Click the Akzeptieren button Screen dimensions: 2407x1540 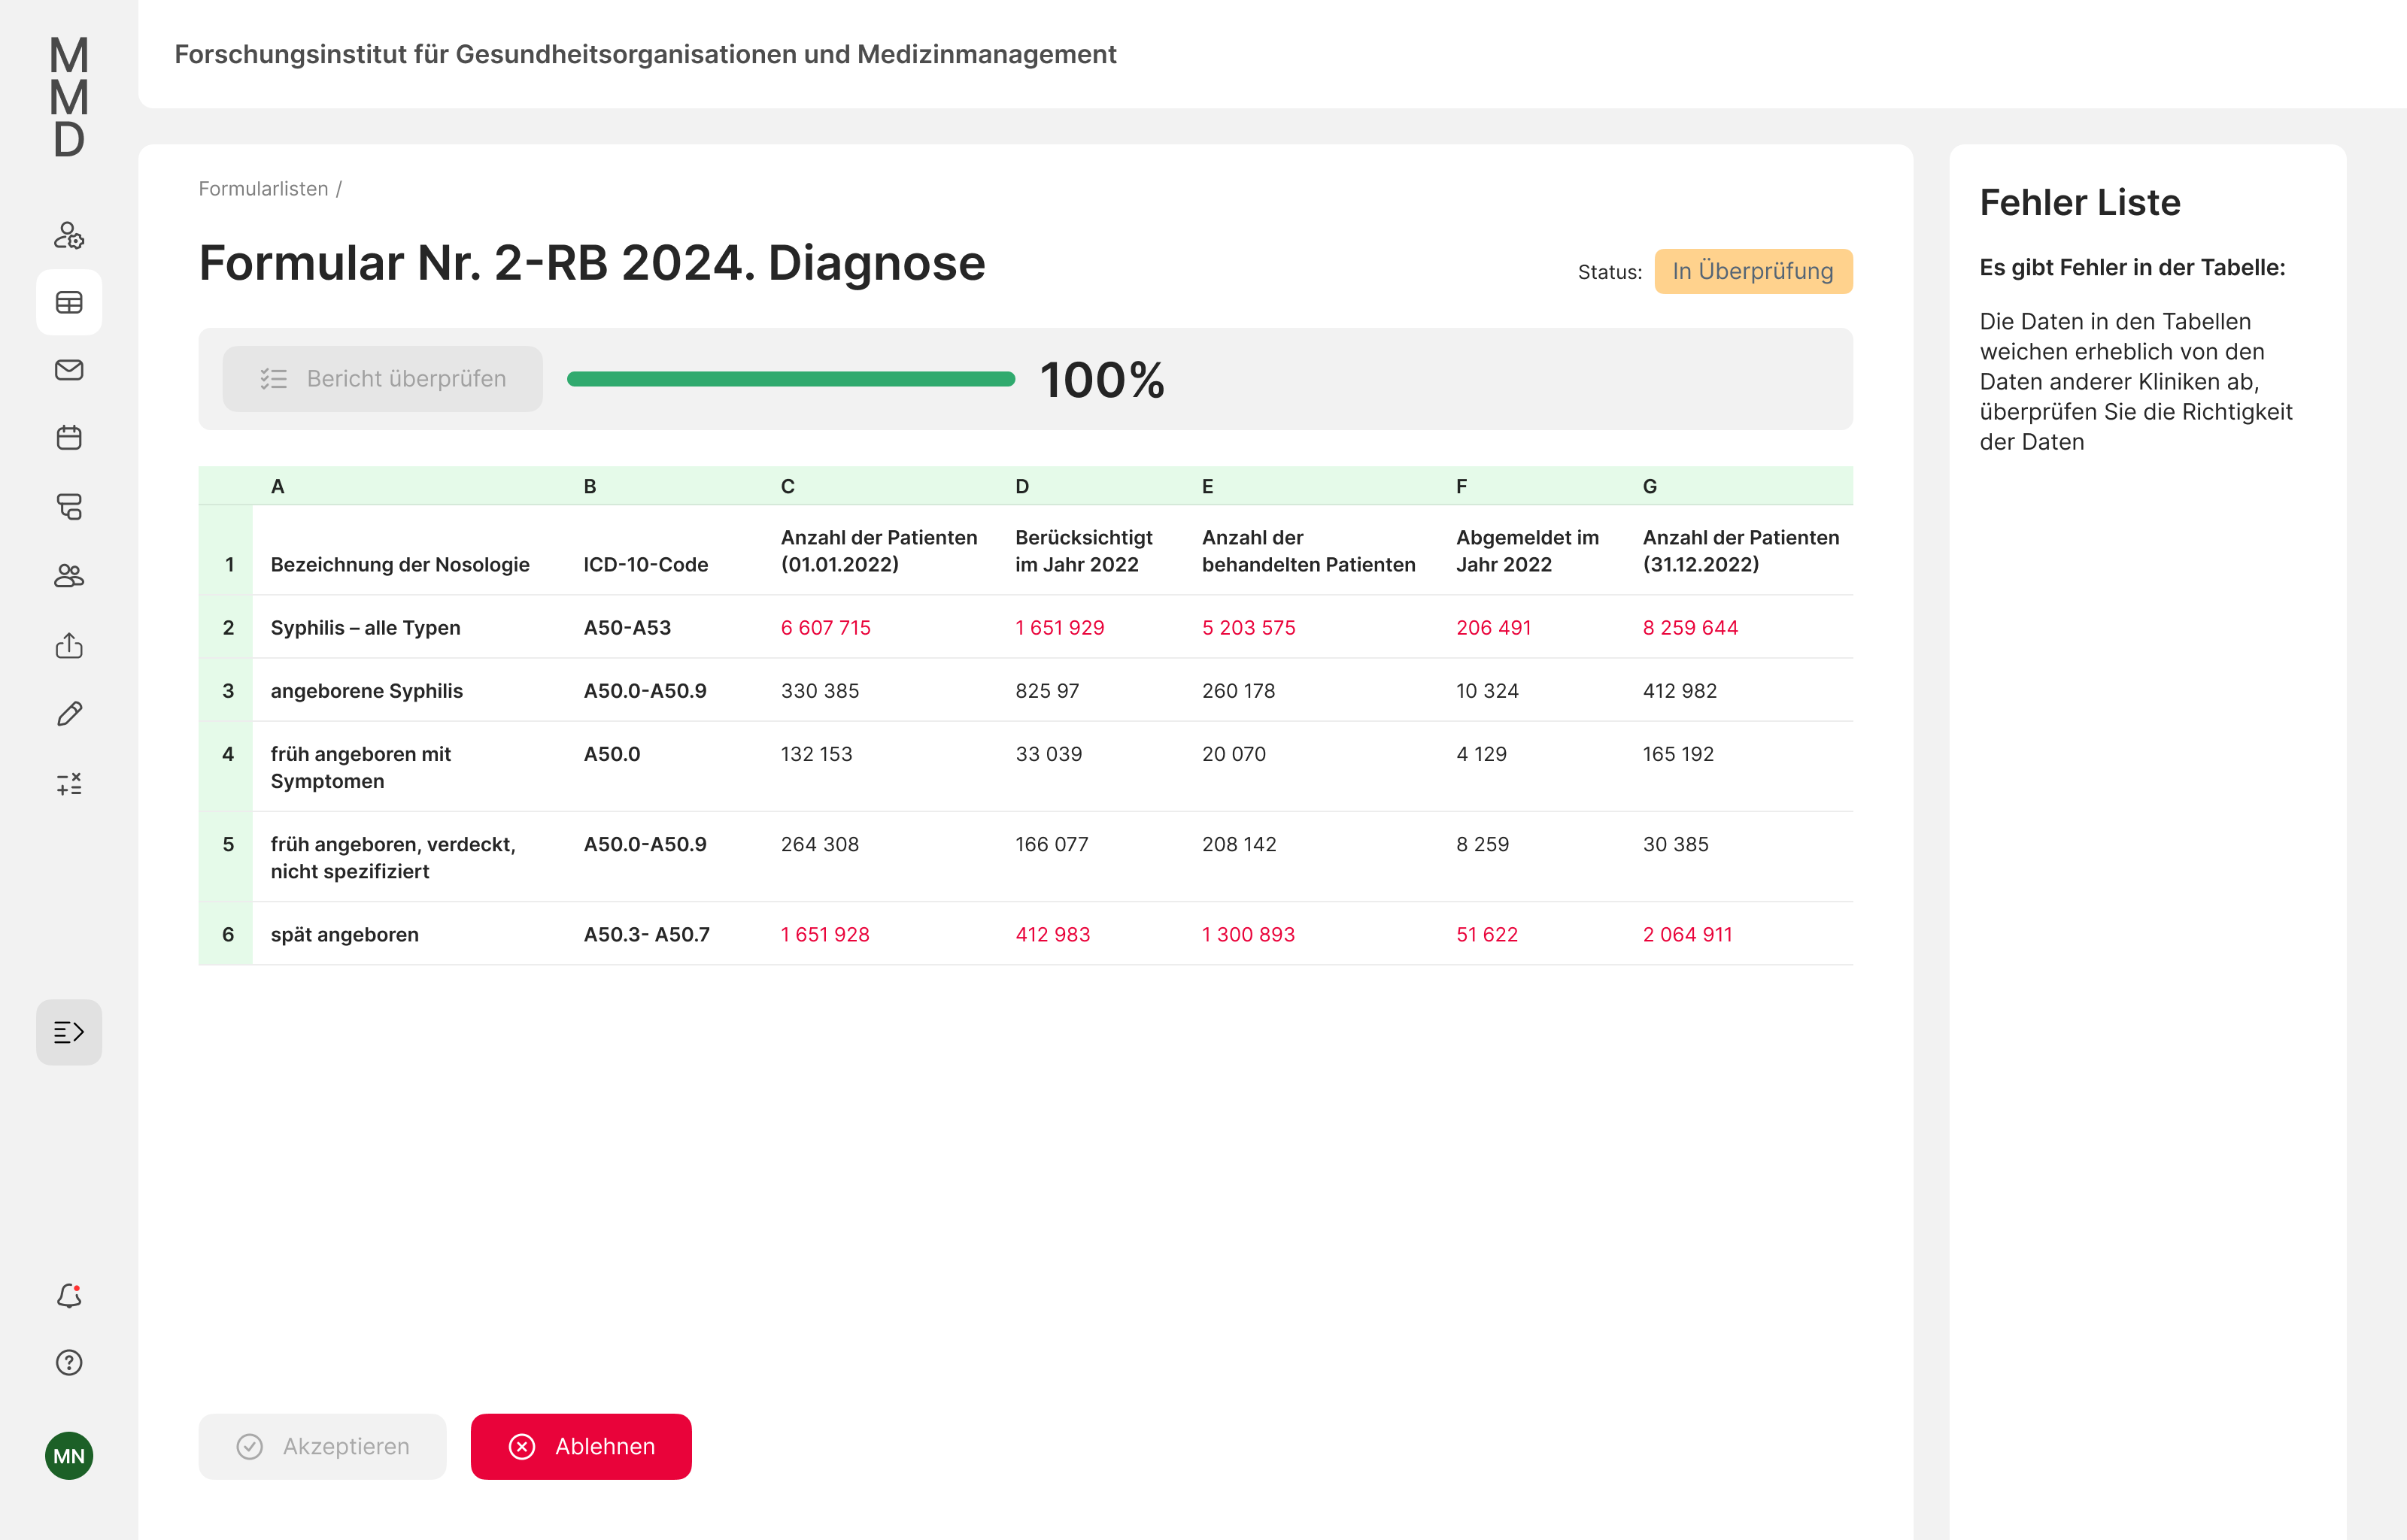pyautogui.click(x=322, y=1446)
